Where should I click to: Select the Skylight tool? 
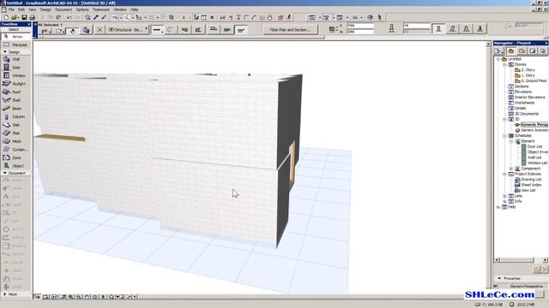pos(15,84)
